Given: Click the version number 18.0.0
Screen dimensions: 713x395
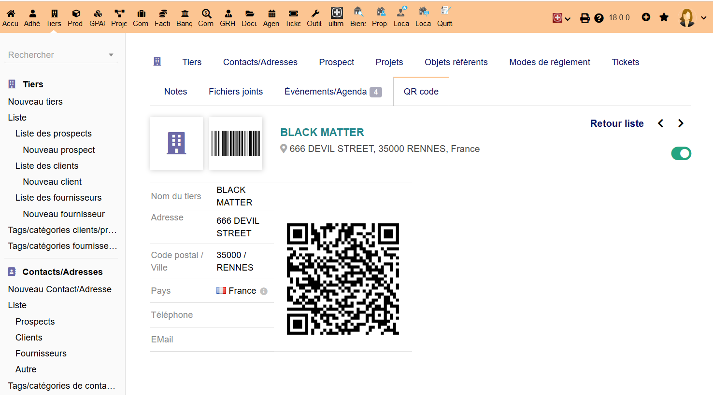Looking at the screenshot, I should tap(619, 18).
